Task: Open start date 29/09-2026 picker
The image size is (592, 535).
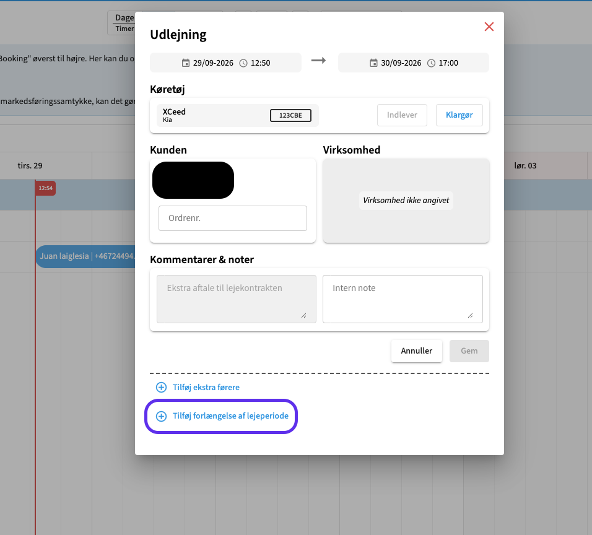Action: pos(213,63)
